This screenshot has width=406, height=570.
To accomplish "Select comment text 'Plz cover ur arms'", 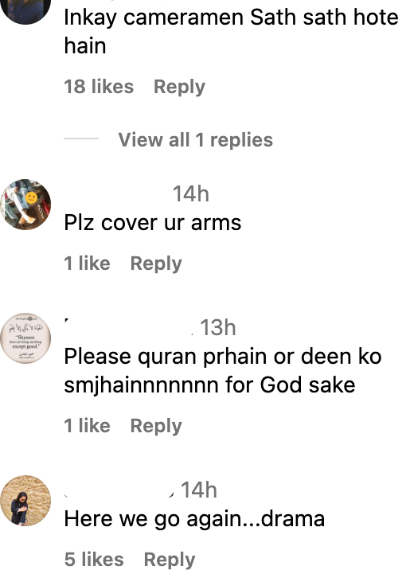I will (x=153, y=223).
